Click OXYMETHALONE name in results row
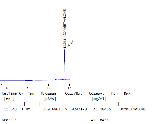 pyautogui.click(x=133, y=109)
